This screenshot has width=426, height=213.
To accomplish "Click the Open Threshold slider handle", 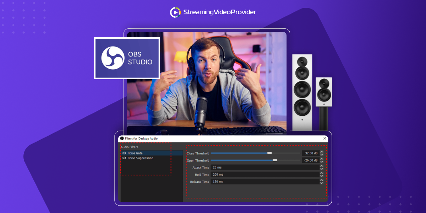I will tap(275, 160).
